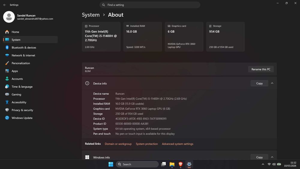Open Advanced system settings link
Viewport: 300px width, 169px height.
point(178,144)
